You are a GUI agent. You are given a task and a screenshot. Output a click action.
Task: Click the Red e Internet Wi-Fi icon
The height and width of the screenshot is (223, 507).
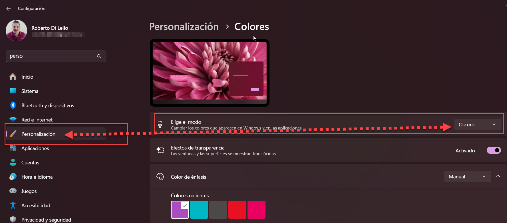[13, 120]
